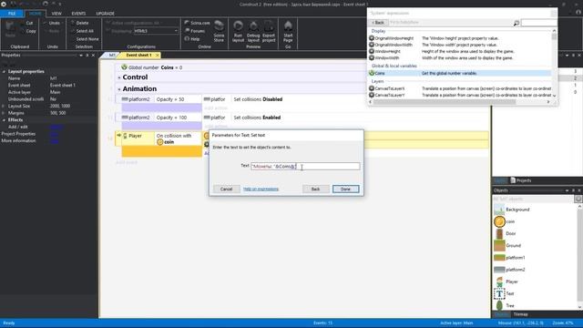
Task: Expand Margins property
Action: [4, 113]
